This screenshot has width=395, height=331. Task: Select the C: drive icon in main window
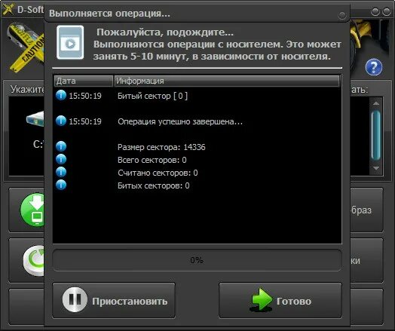coord(35,119)
